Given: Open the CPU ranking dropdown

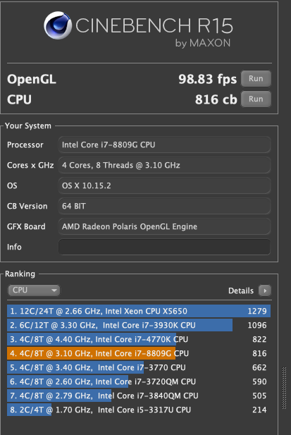Looking at the screenshot, I should pos(34,290).
